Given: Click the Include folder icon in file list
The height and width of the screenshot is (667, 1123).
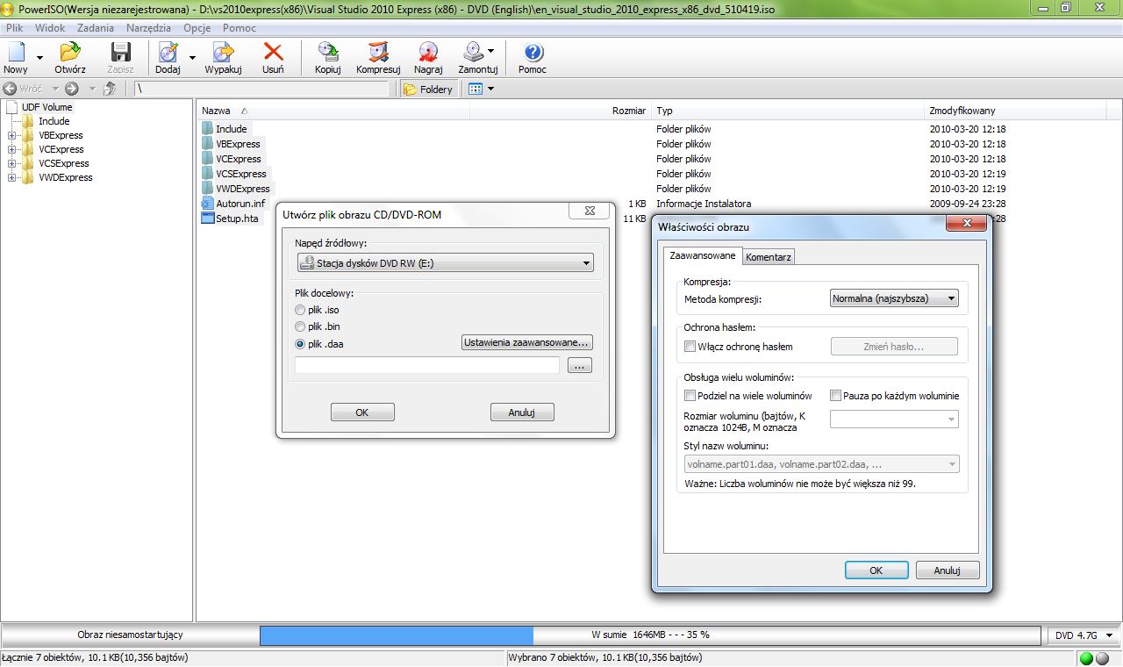Looking at the screenshot, I should point(208,129).
